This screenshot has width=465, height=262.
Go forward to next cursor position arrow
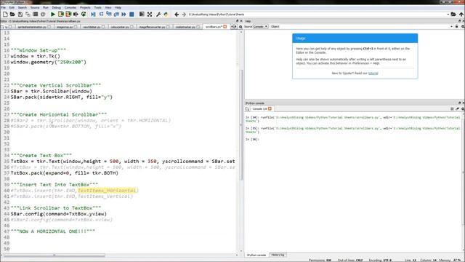[184, 15]
